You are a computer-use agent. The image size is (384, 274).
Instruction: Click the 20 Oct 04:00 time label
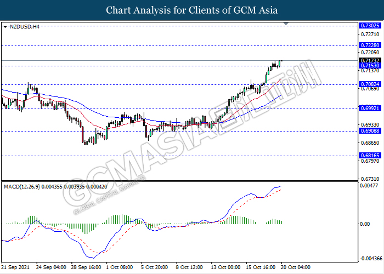(296, 267)
